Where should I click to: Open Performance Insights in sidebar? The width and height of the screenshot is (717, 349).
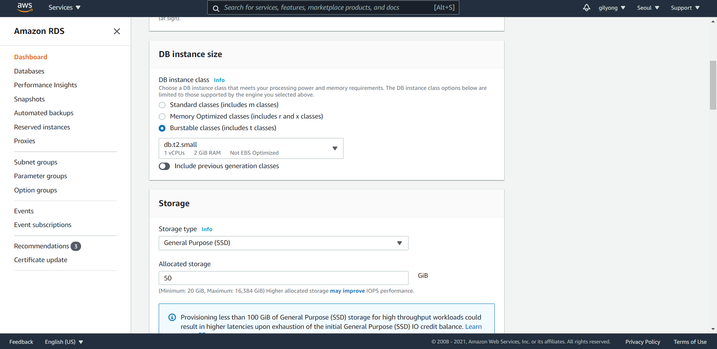click(x=46, y=85)
